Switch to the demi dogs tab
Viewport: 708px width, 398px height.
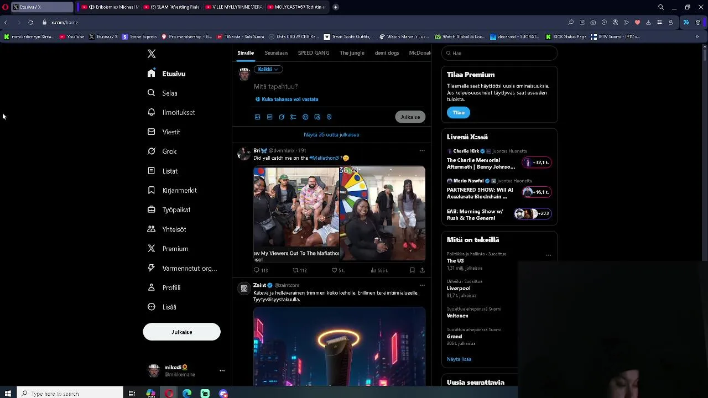click(387, 53)
